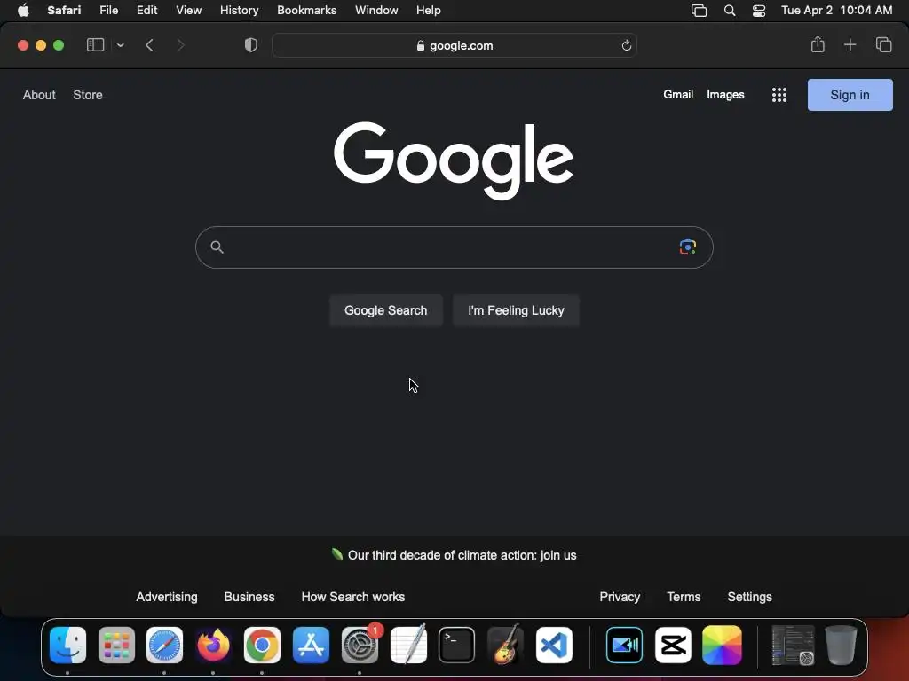Go back with the back arrow
Screen dimensions: 909x681
click(x=149, y=45)
